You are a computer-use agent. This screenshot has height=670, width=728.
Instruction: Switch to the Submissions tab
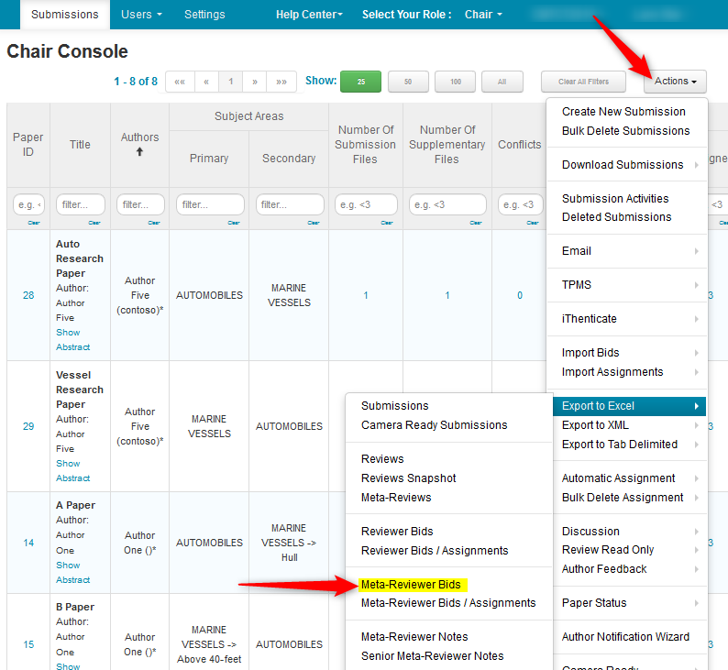pos(64,15)
